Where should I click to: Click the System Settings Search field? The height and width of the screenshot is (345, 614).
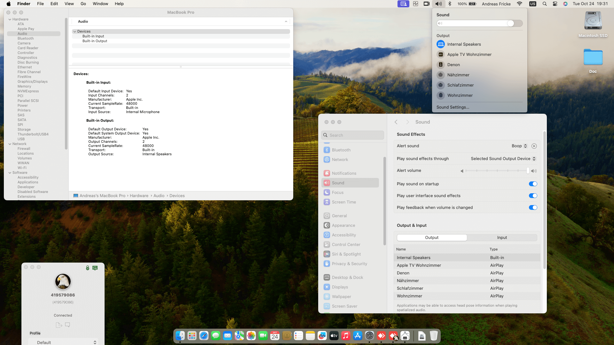click(352, 135)
